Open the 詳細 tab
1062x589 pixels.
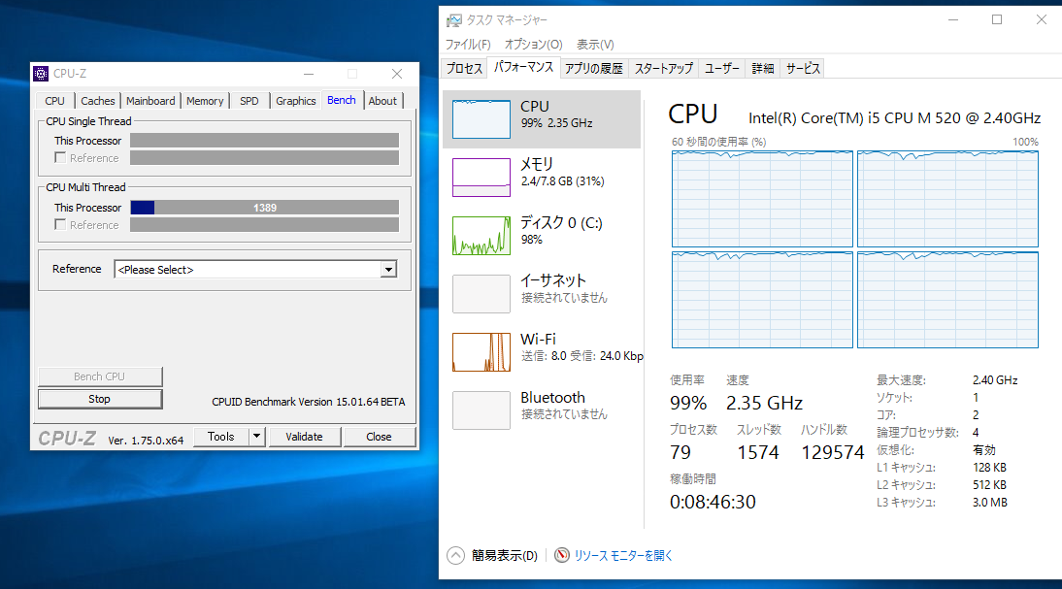pyautogui.click(x=763, y=68)
